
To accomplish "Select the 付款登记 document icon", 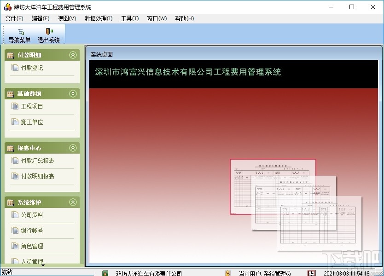I will [16, 67].
